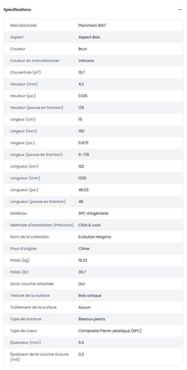Viewport: 187px width, 370px height.
Task: Click the 1/8 fraction height value
Action: [81, 108]
